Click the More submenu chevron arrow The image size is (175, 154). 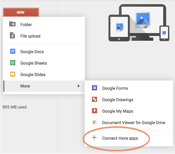pos(79,86)
